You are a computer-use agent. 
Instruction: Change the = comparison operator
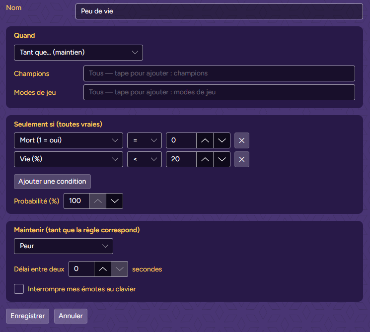pos(145,140)
